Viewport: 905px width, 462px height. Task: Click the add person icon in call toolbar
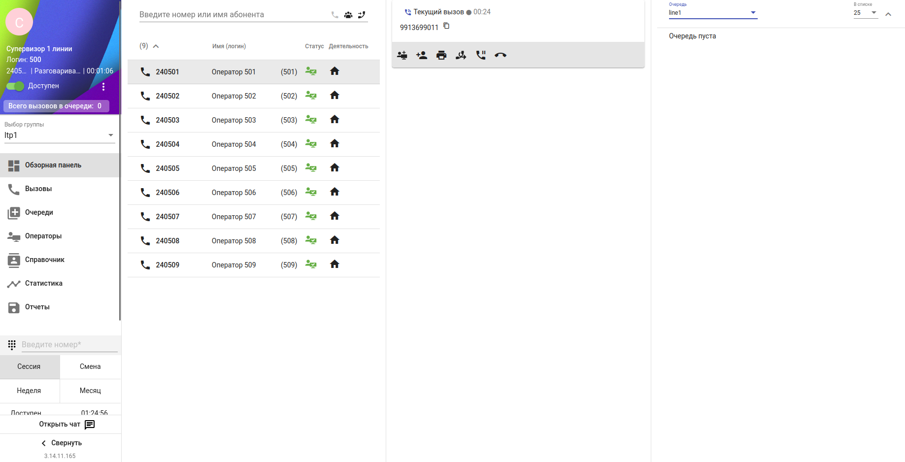422,55
